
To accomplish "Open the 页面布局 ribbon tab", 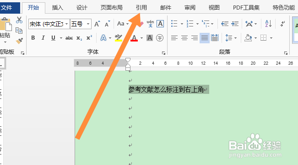I will pyautogui.click(x=111, y=8).
